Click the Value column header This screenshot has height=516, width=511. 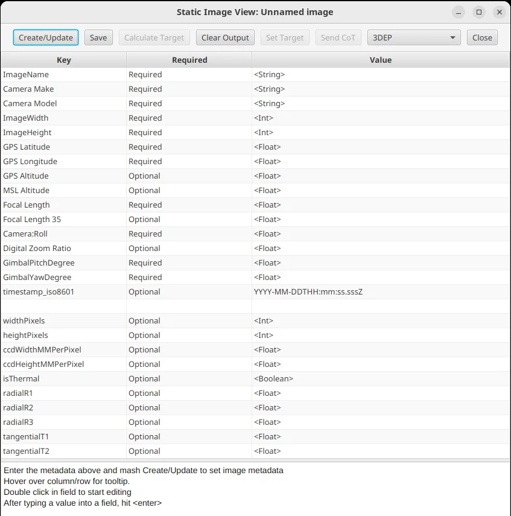(381, 60)
